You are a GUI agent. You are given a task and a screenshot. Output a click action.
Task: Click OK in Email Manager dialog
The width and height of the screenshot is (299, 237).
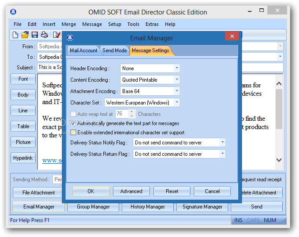pyautogui.click(x=91, y=191)
